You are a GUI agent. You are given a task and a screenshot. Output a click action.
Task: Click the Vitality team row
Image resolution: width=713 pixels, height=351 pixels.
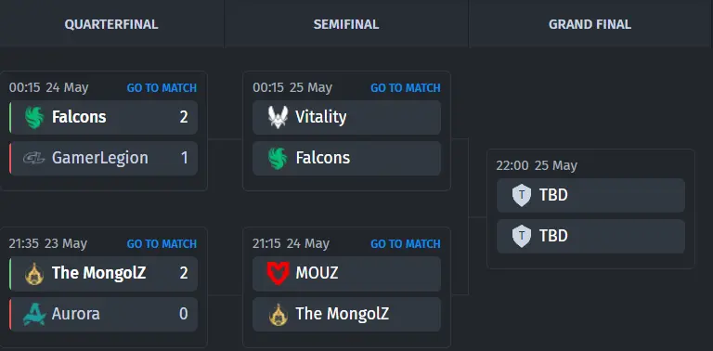(x=346, y=117)
